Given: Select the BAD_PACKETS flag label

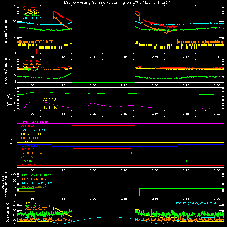Looking at the screenshot, I should (31, 165).
